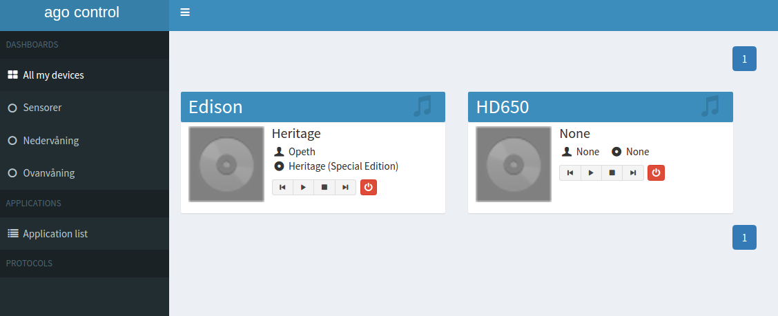Click the ago control logo title
The width and height of the screenshot is (778, 316).
point(82,12)
